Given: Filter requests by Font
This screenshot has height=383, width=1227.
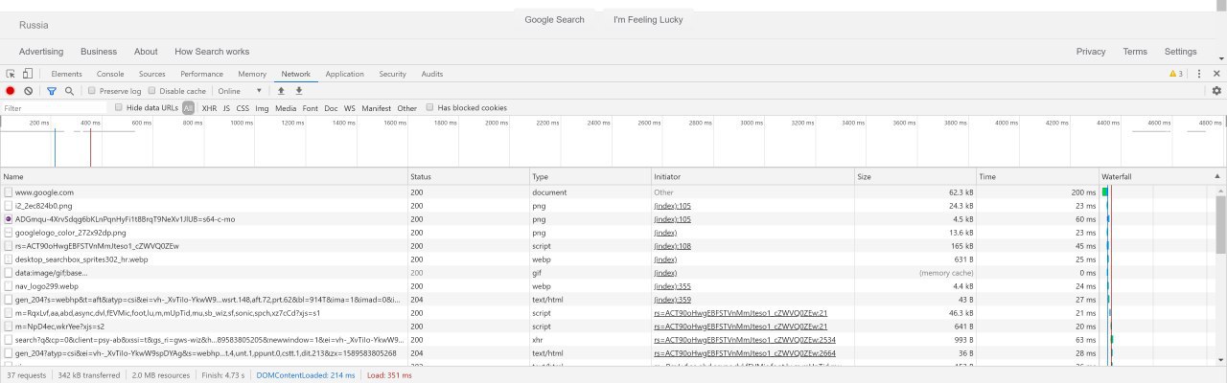Looking at the screenshot, I should (311, 108).
